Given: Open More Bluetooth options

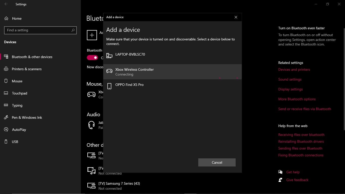Looking at the screenshot, I should tap(297, 99).
